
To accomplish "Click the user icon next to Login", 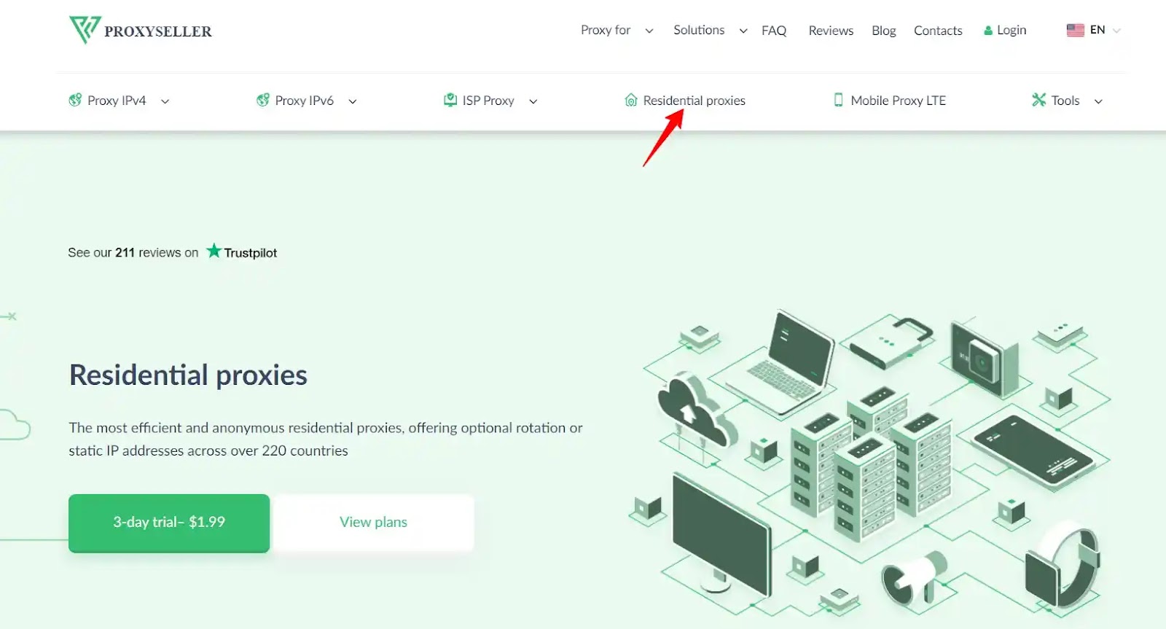I will [x=988, y=31].
